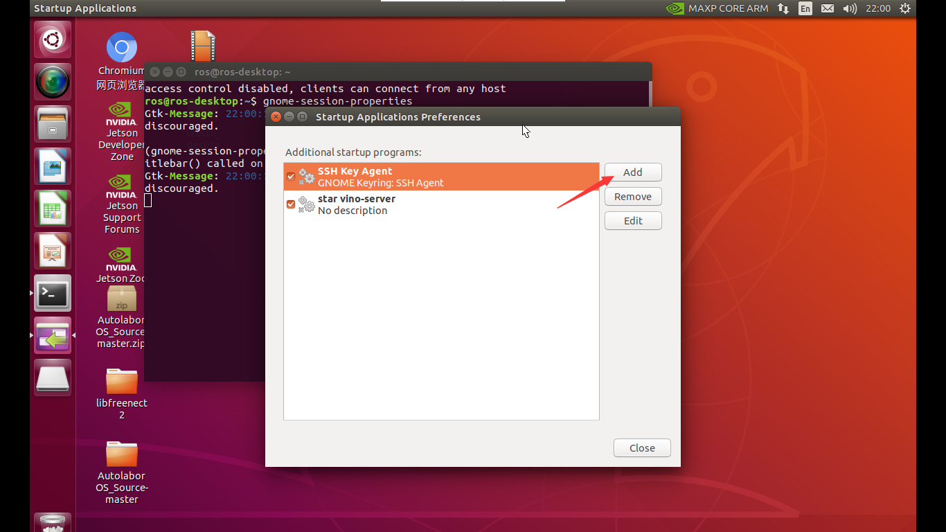Open LibreOffice Calc from the launcher
Image resolution: width=946 pixels, height=532 pixels.
[x=52, y=209]
